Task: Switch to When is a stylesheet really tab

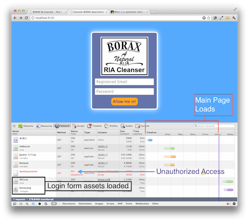Action: 129,12
